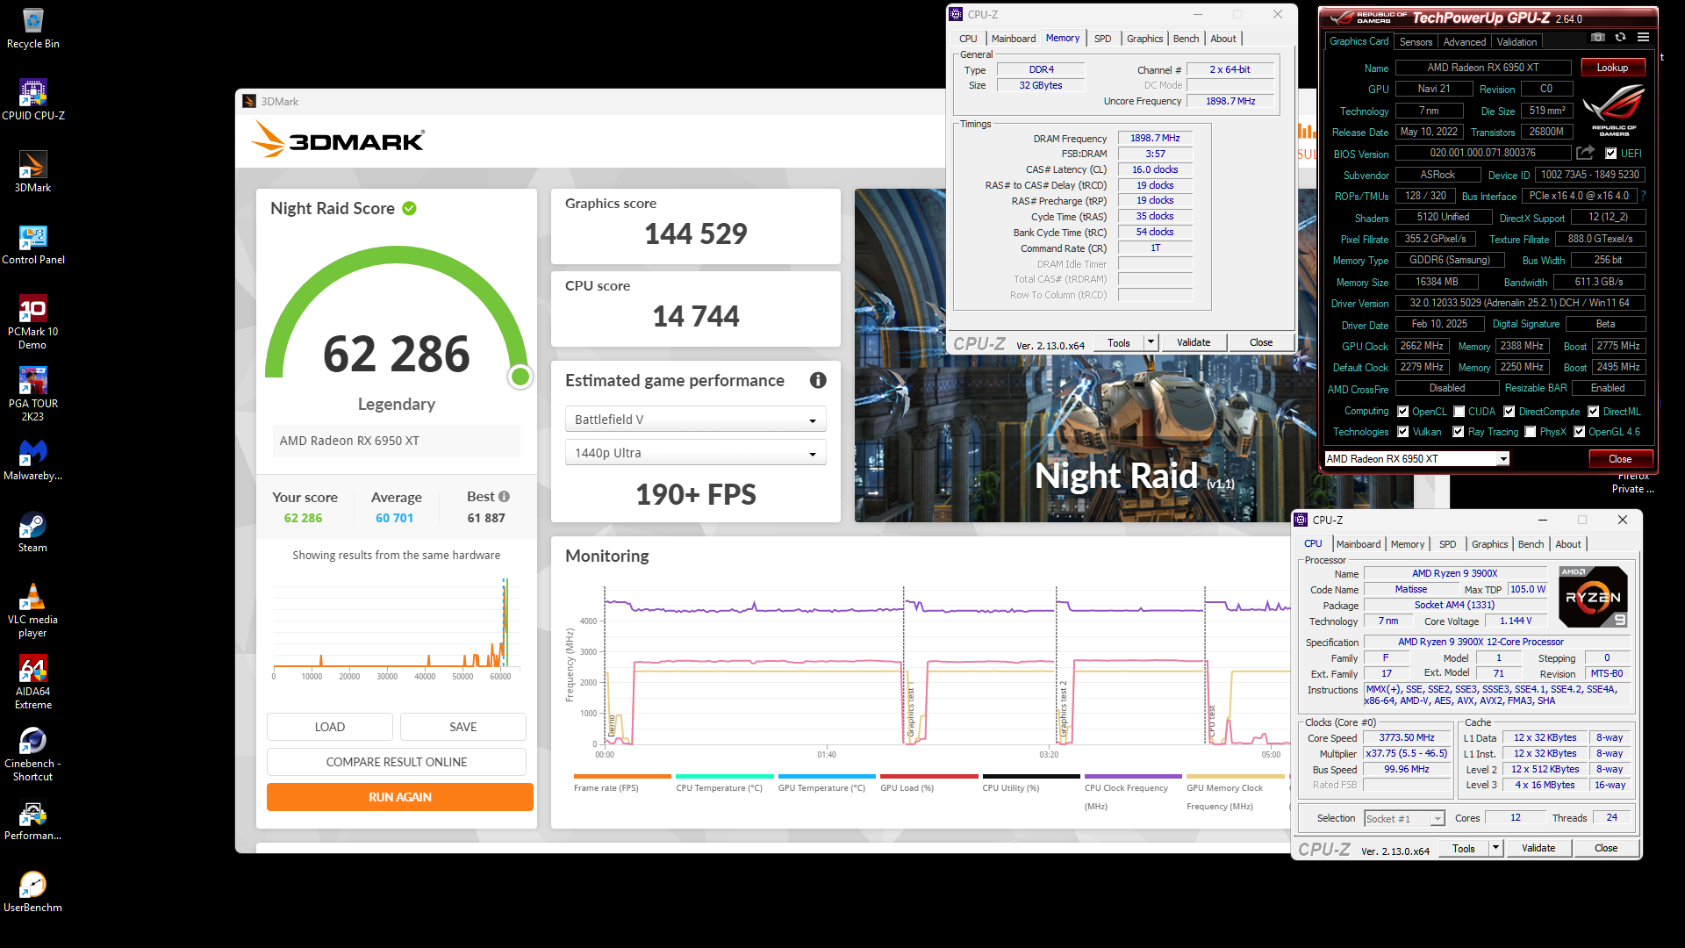Open the Battlefield V game dropdown
Screen dimensions: 1685x948
click(695, 420)
